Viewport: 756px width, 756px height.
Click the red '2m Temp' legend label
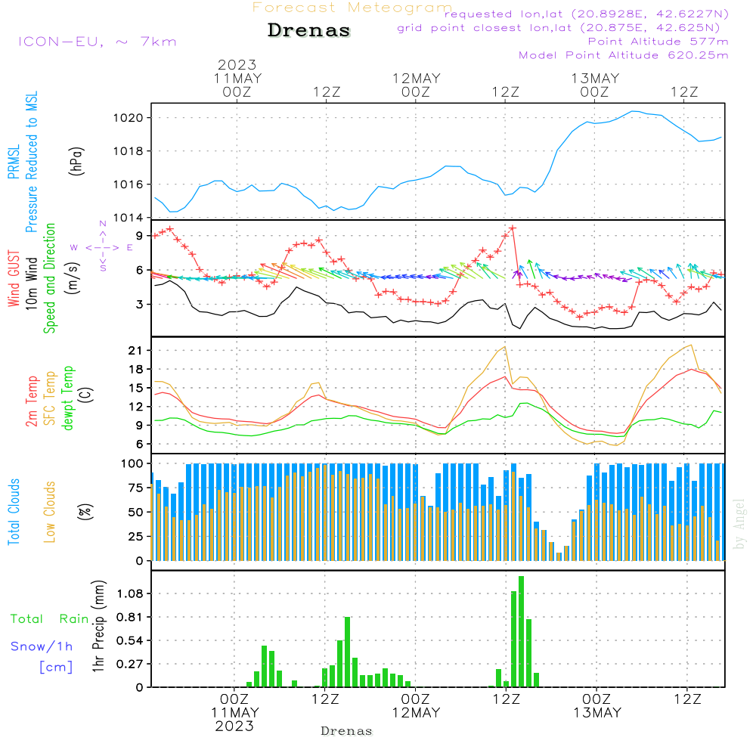(x=31, y=401)
